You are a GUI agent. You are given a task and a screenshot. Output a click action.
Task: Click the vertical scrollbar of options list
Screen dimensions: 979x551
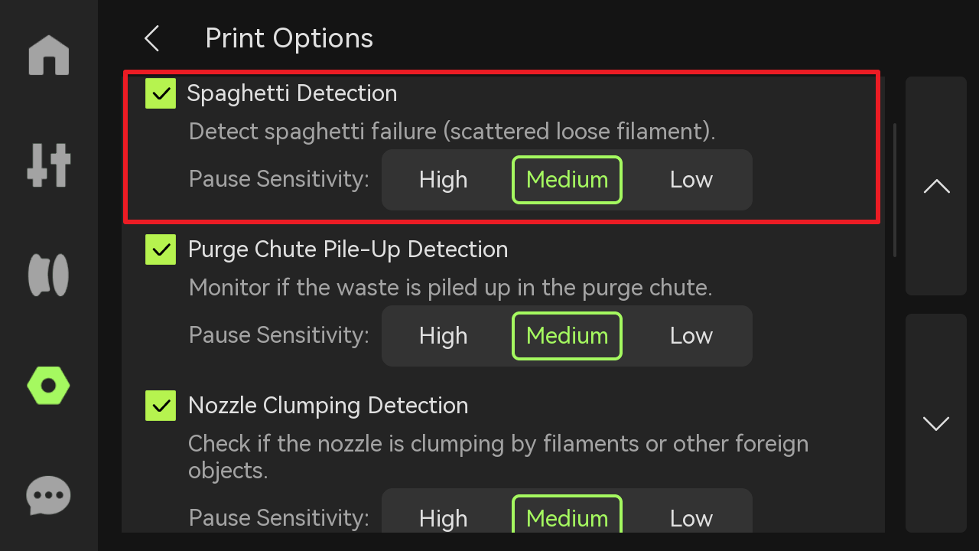click(x=895, y=190)
